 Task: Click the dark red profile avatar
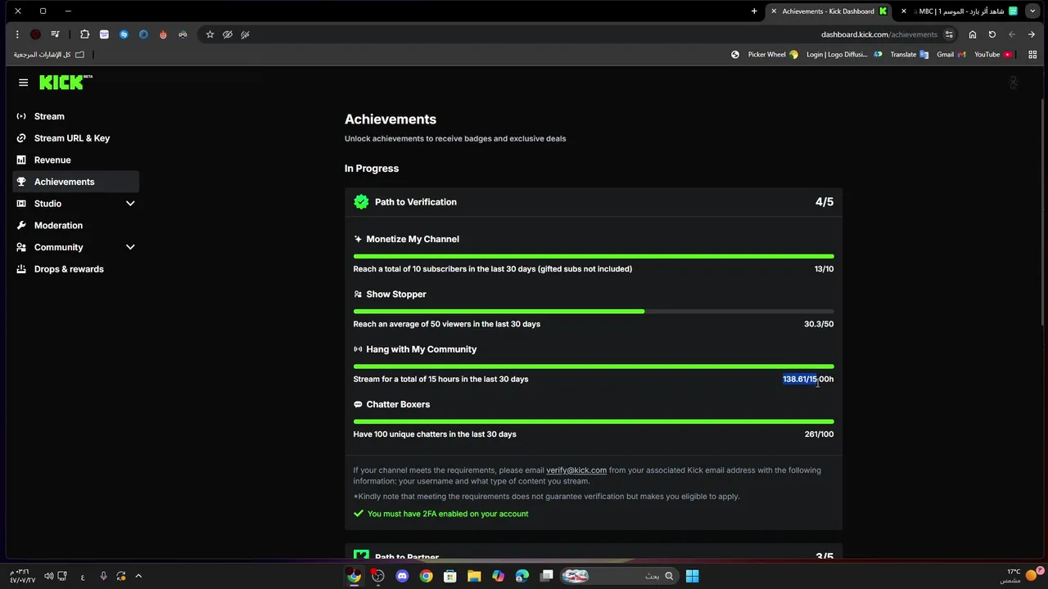click(x=35, y=34)
